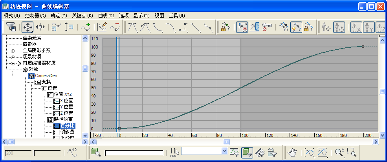Screen dimensions: 387x162
Task: Open the 工具(U) menu
Action: click(x=177, y=16)
